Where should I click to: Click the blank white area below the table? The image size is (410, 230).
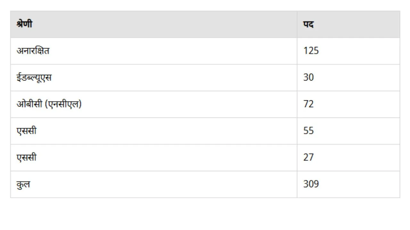(205, 213)
